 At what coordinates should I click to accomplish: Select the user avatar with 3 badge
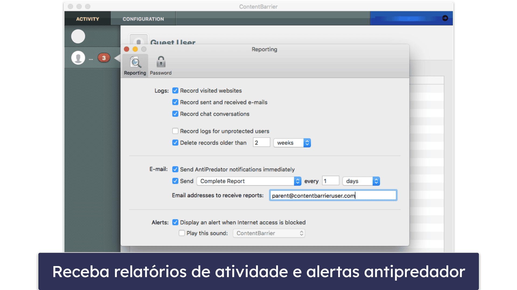78,58
